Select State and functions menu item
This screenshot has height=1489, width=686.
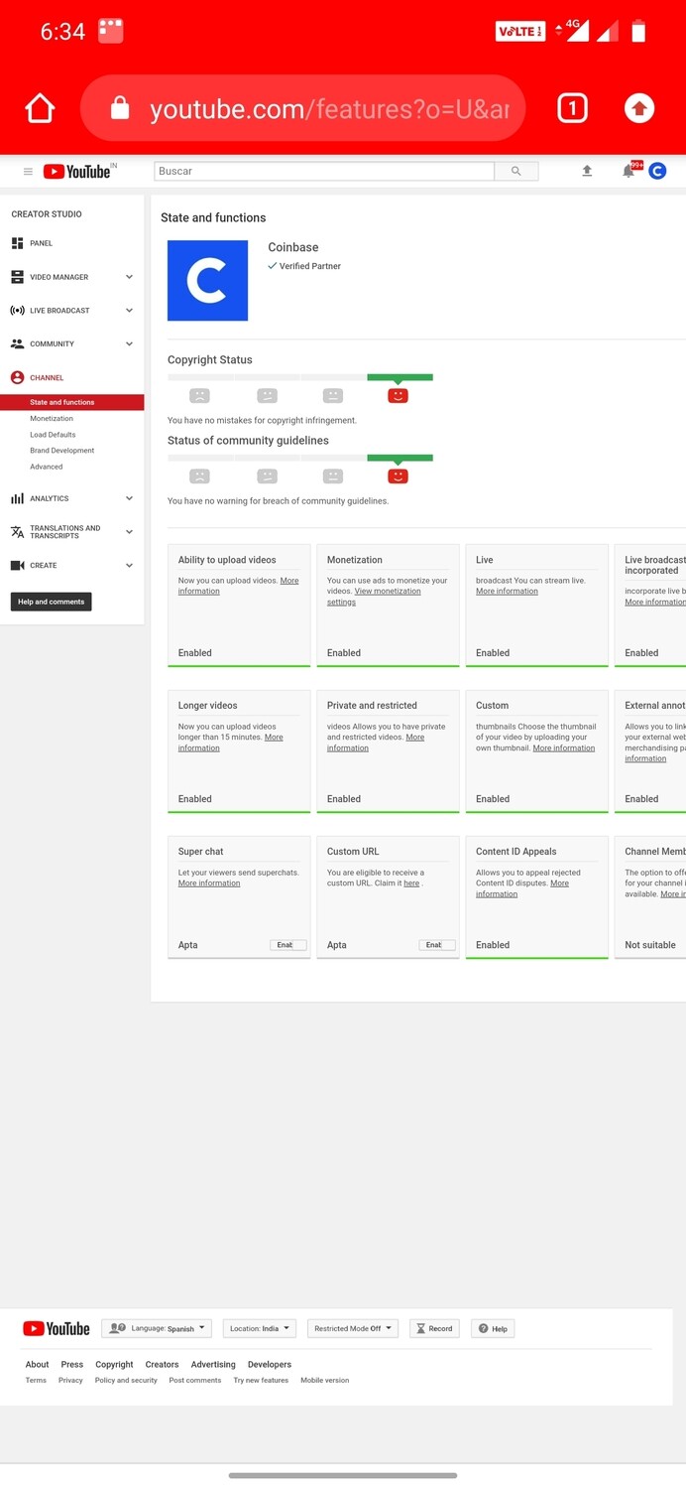click(71, 402)
